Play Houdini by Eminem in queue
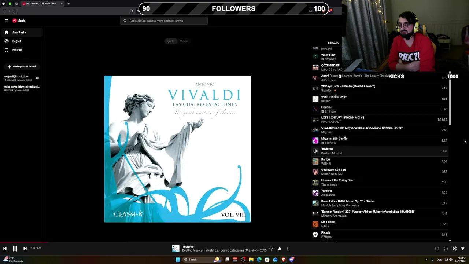 pos(380,109)
